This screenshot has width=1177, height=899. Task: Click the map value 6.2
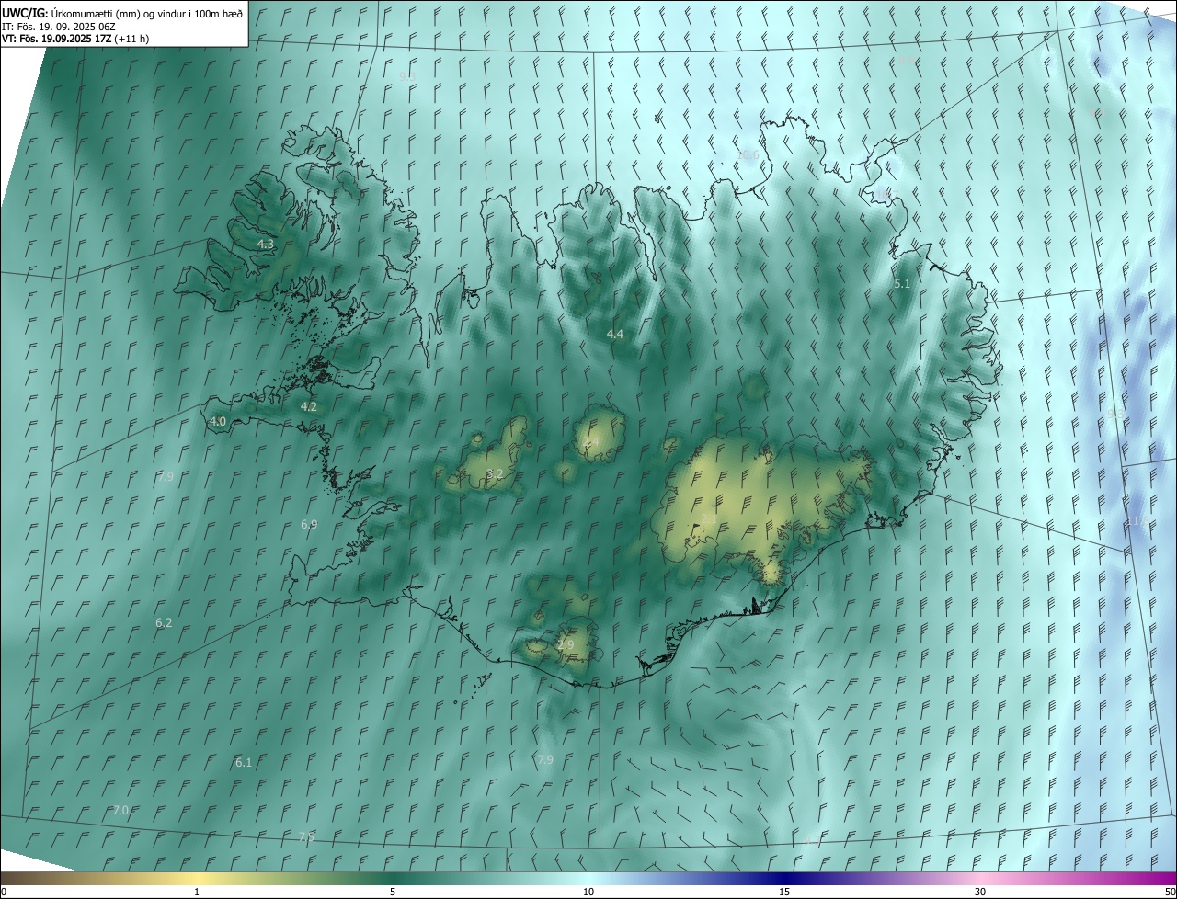pyautogui.click(x=164, y=623)
